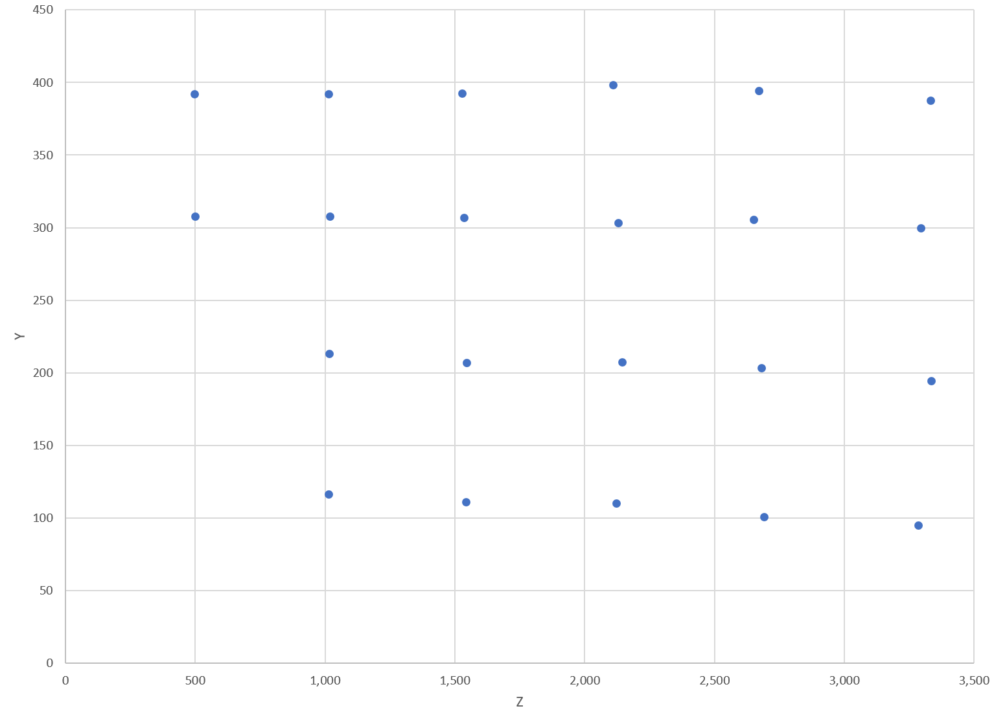Screen dimensions: 994x713
Task: Click the horizontal axis title Z
Action: tap(519, 702)
